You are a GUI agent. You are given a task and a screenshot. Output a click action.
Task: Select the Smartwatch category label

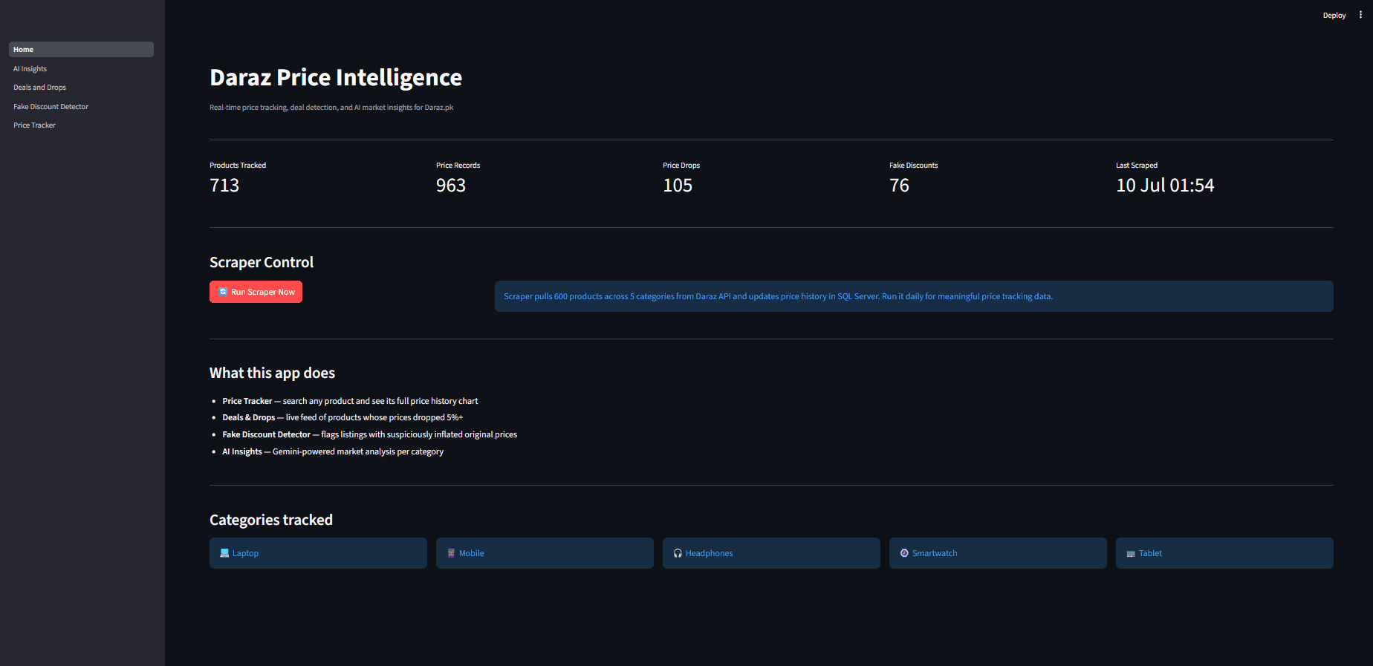(x=935, y=553)
